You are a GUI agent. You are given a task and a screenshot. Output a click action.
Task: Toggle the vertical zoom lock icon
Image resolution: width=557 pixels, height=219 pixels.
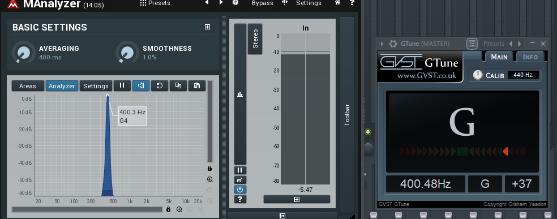coord(210,168)
